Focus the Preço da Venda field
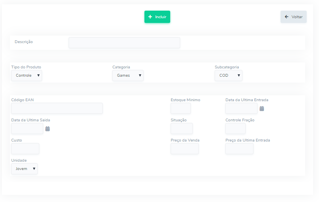This screenshot has width=319, height=202. [x=184, y=149]
